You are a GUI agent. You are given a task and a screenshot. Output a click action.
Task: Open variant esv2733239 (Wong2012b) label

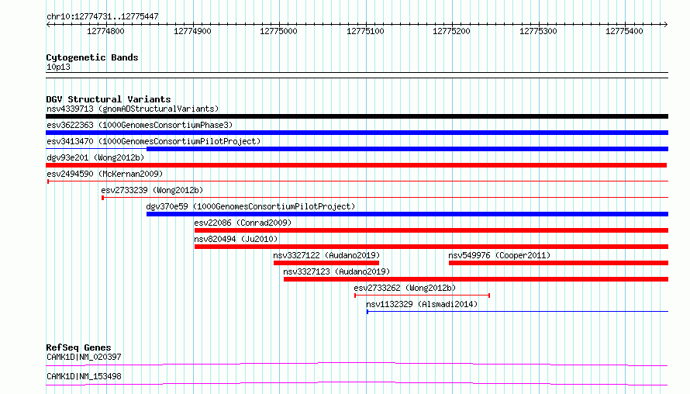152,190
